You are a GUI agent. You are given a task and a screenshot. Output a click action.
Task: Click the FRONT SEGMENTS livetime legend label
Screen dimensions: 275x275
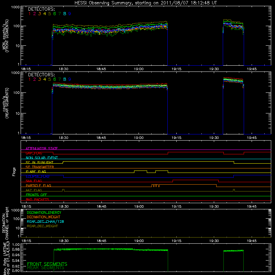coord(47,264)
